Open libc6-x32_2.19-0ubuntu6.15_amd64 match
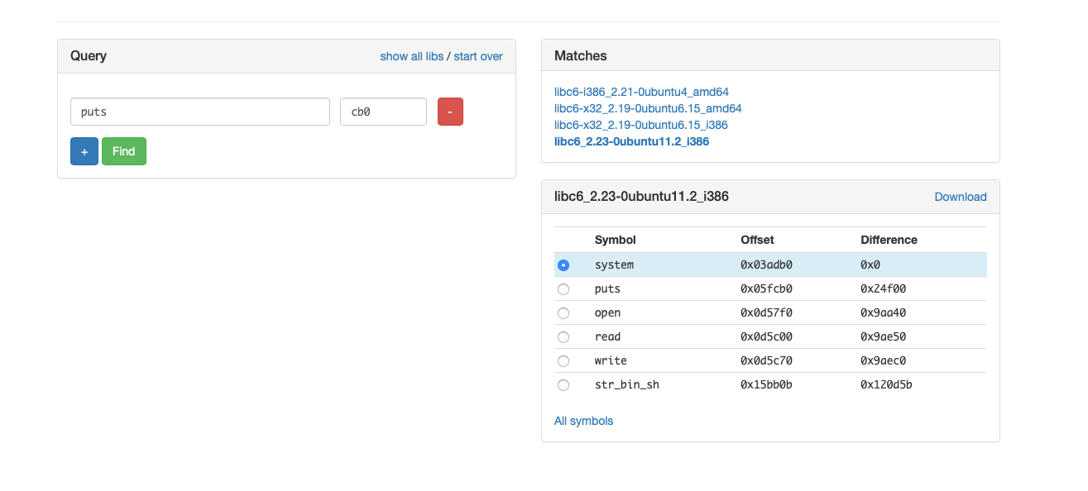Screen dimensions: 1088x491 tap(648, 108)
